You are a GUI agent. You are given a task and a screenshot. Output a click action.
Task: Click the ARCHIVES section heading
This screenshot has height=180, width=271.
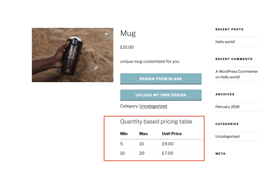click(225, 94)
